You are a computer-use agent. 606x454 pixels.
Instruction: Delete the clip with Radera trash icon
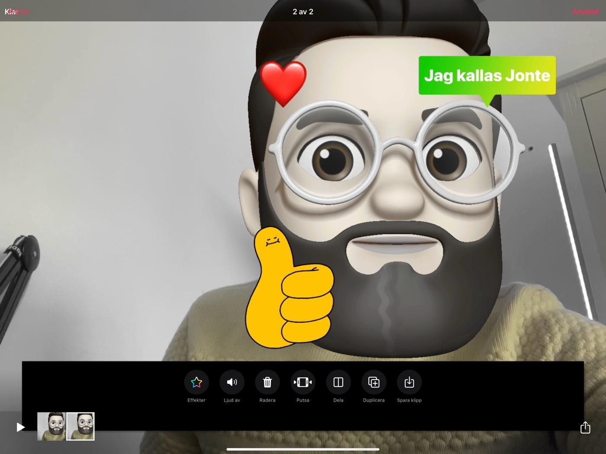268,382
